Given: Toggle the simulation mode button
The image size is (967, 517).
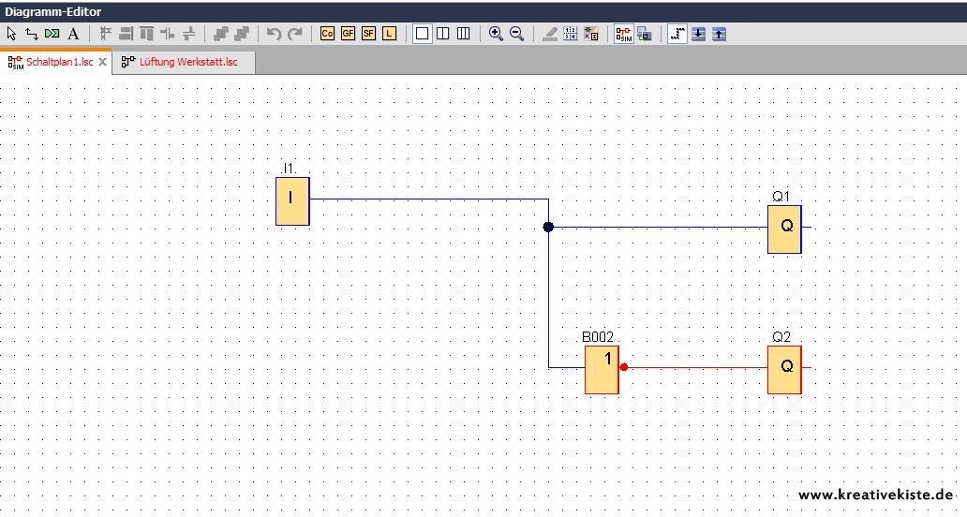Looking at the screenshot, I should tap(623, 34).
